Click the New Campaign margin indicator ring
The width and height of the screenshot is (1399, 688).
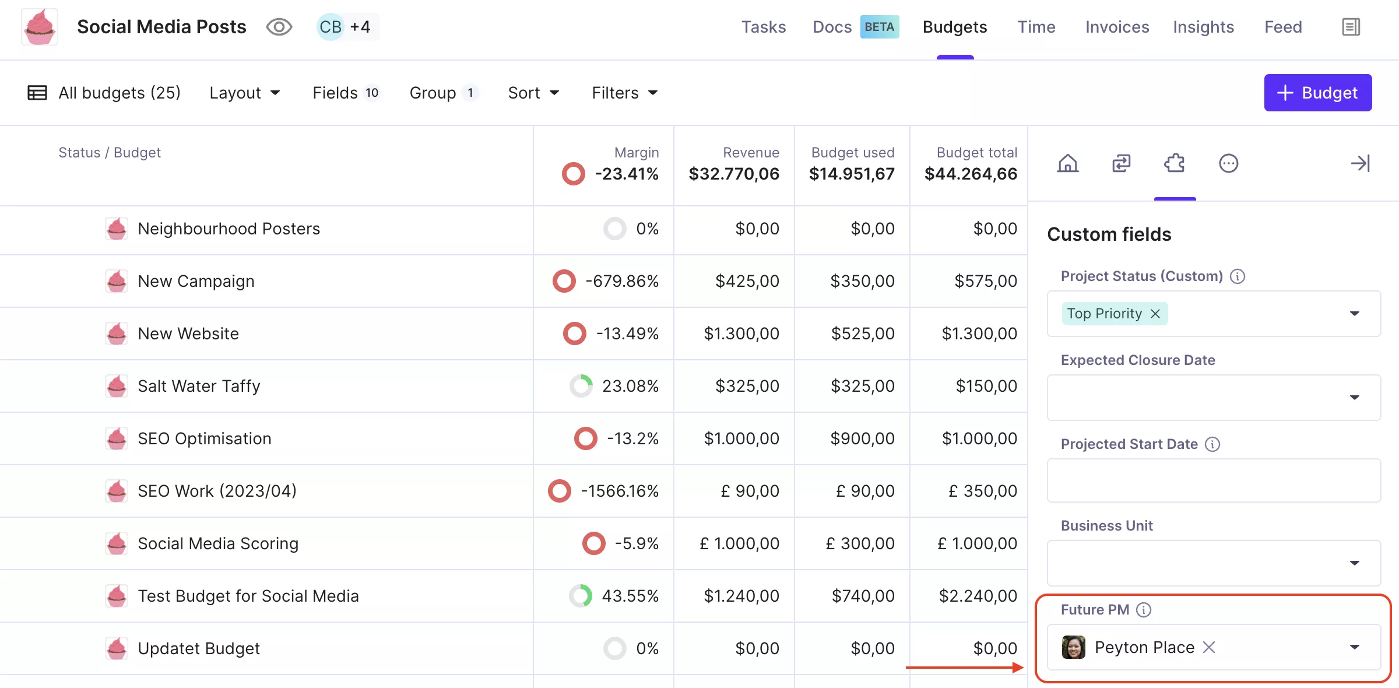click(x=564, y=281)
